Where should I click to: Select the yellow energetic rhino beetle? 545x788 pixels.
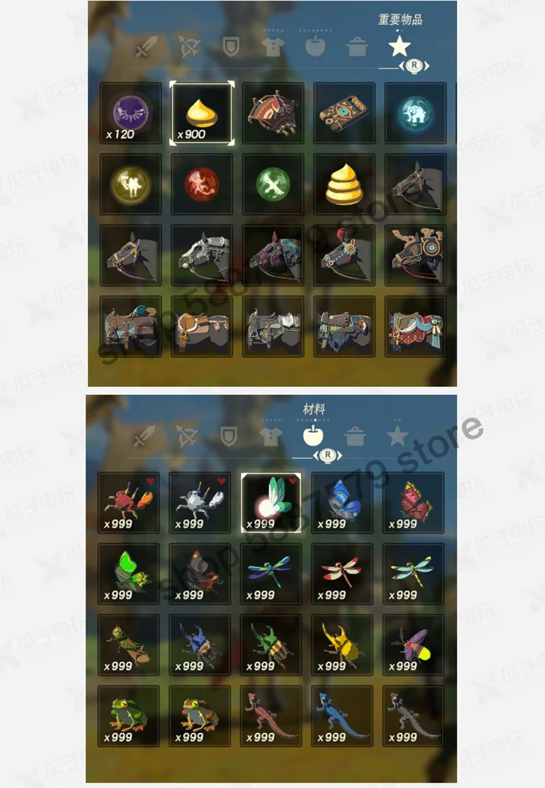(x=342, y=645)
